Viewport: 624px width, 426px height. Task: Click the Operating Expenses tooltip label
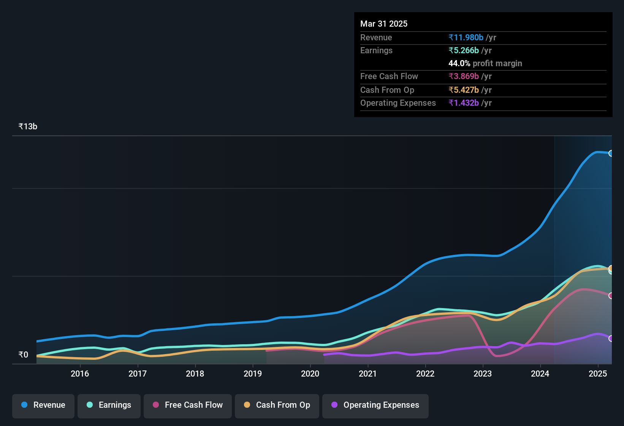398,103
